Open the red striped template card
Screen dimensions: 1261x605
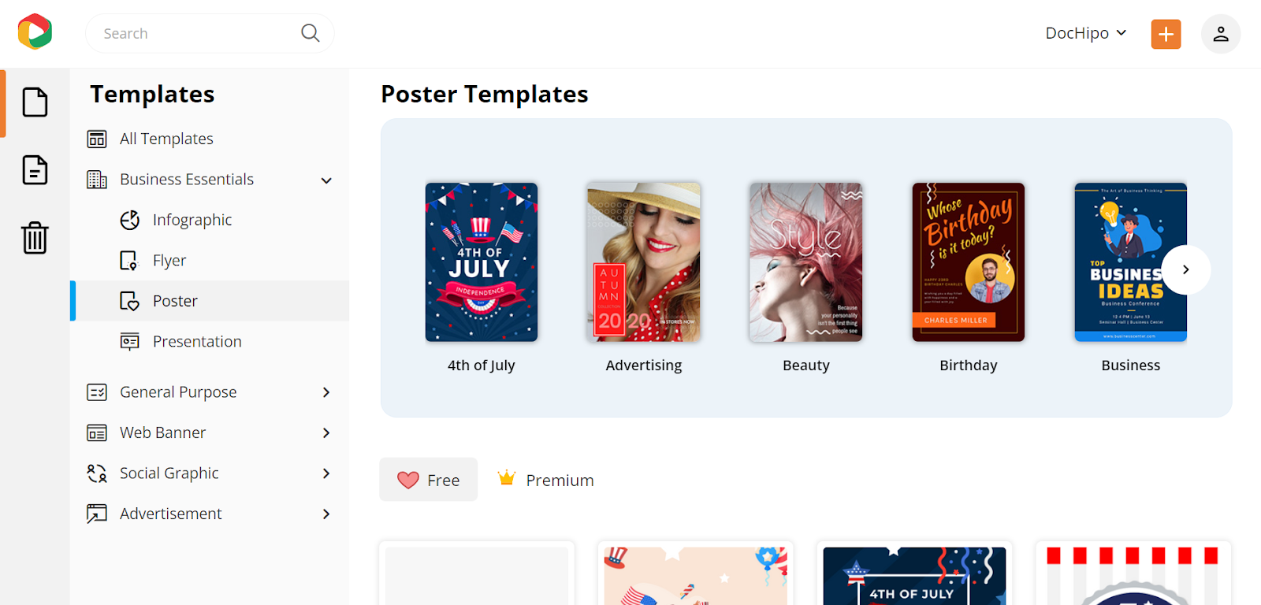1133,573
